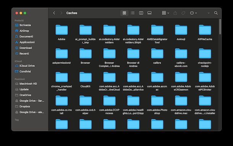Select the com.adobe.Photoshop folder
The height and width of the screenshot is (146, 233).
157,101
